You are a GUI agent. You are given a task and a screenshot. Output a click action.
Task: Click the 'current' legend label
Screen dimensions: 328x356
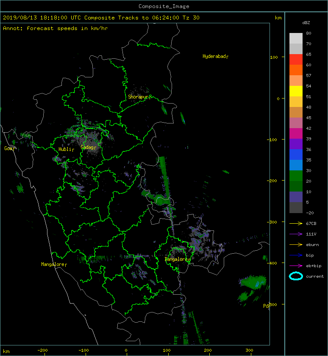tap(315, 277)
